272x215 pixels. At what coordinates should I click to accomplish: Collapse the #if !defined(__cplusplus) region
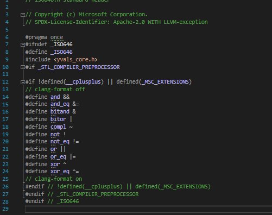tap(23, 82)
